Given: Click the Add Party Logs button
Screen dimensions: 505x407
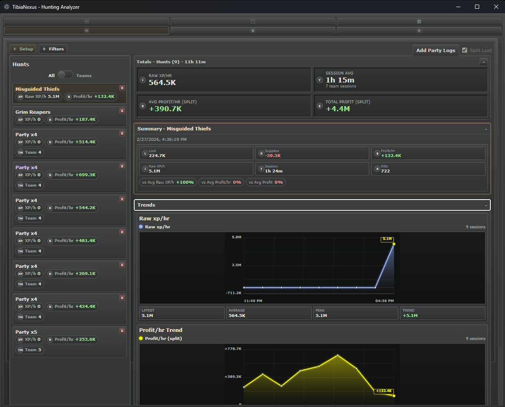Looking at the screenshot, I should [x=435, y=50].
